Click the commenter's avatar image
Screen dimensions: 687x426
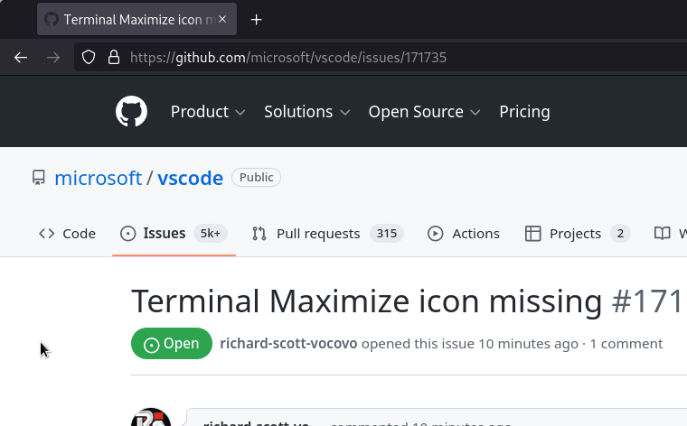click(151, 417)
